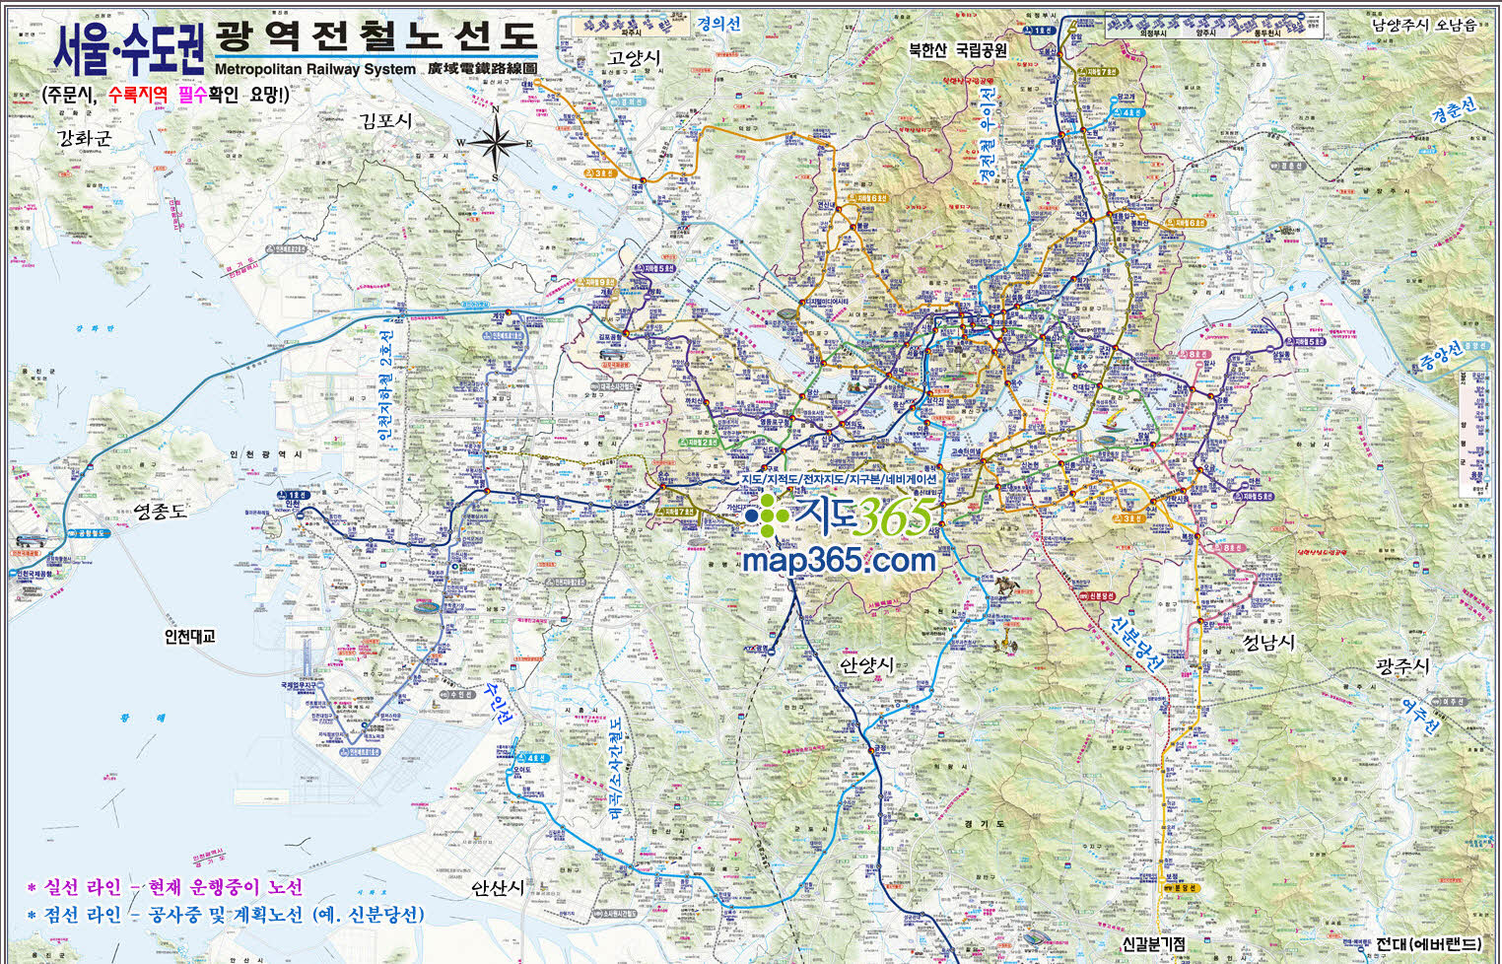Click the orange 3호선 badge near Suseo

[x=1133, y=517]
